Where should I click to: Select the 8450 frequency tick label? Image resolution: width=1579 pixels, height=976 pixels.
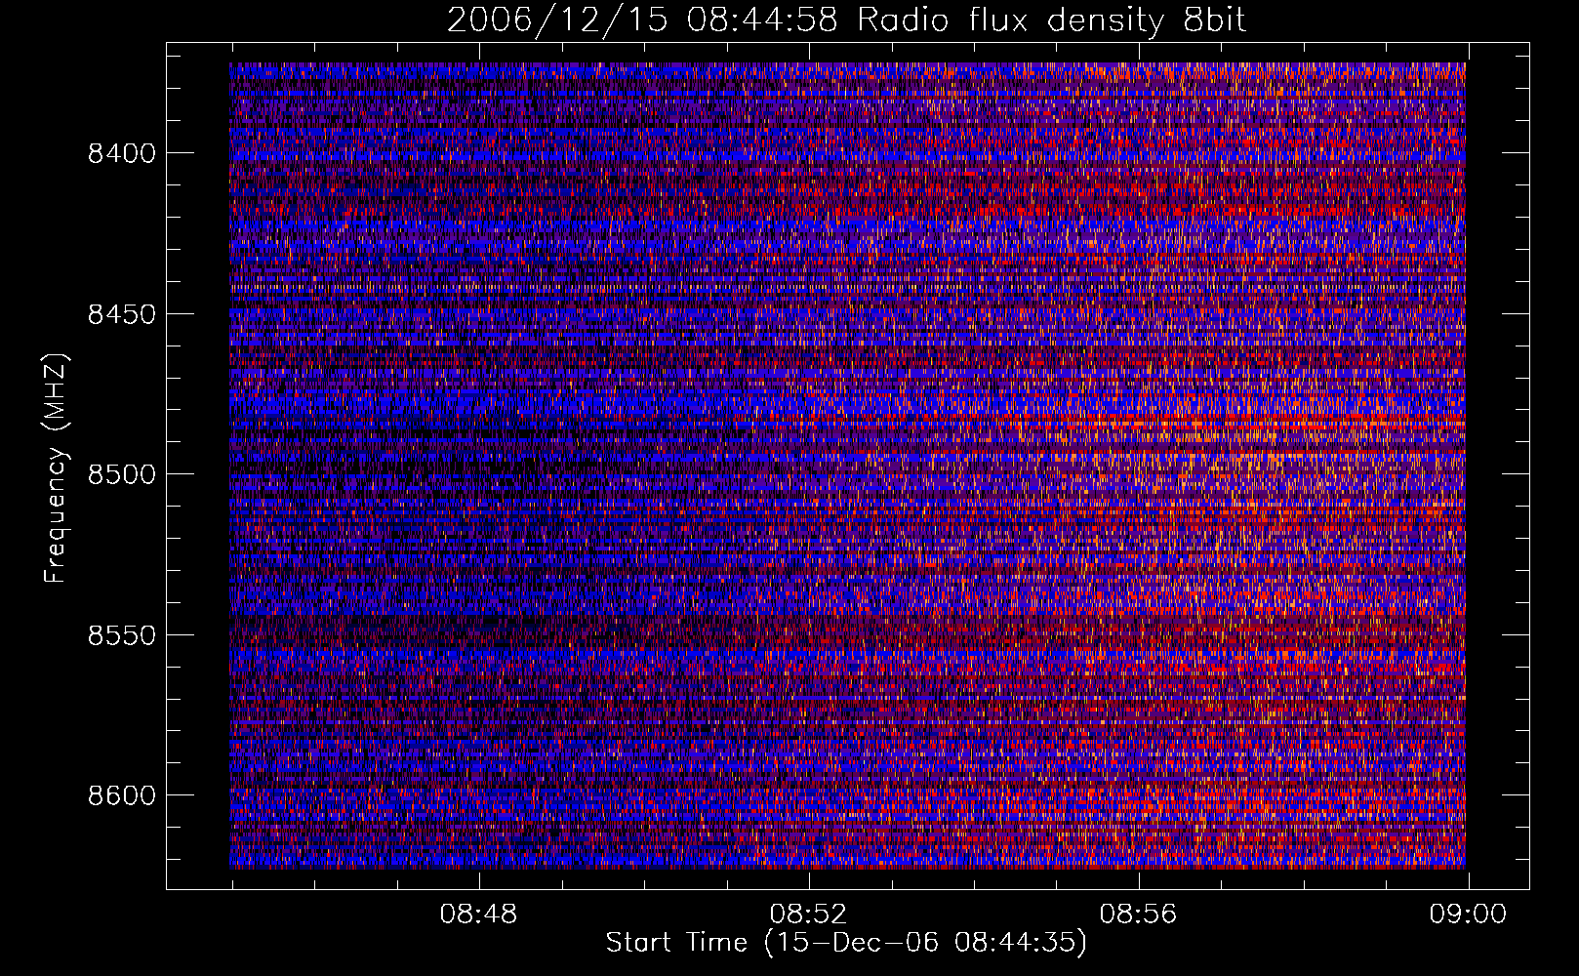pos(122,314)
